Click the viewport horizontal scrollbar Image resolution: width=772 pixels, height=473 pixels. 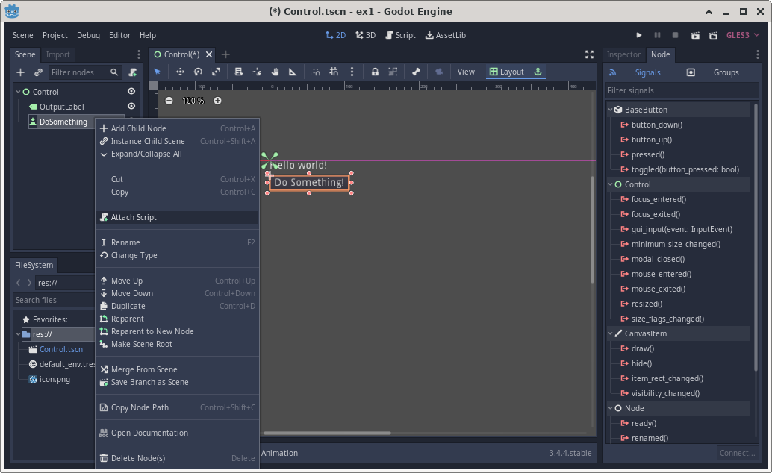(x=327, y=433)
